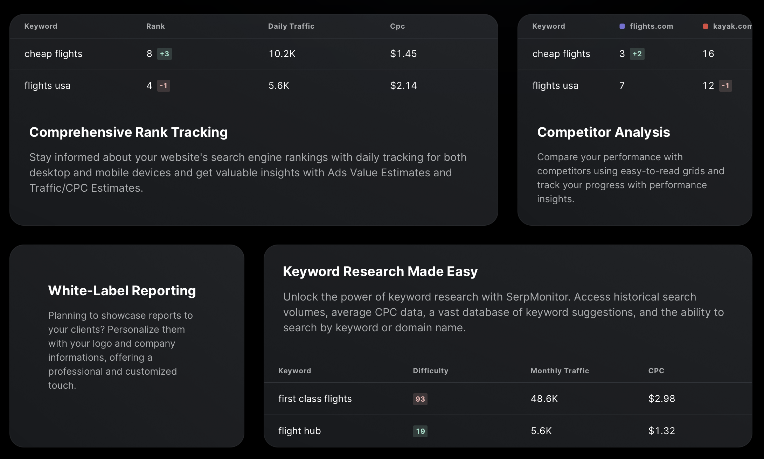Select the Rank column header
Screen dimensions: 764x459
coord(155,26)
